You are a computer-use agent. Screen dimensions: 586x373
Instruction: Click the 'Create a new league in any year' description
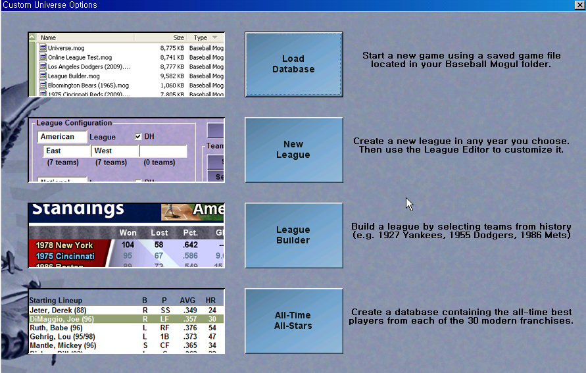(461, 145)
